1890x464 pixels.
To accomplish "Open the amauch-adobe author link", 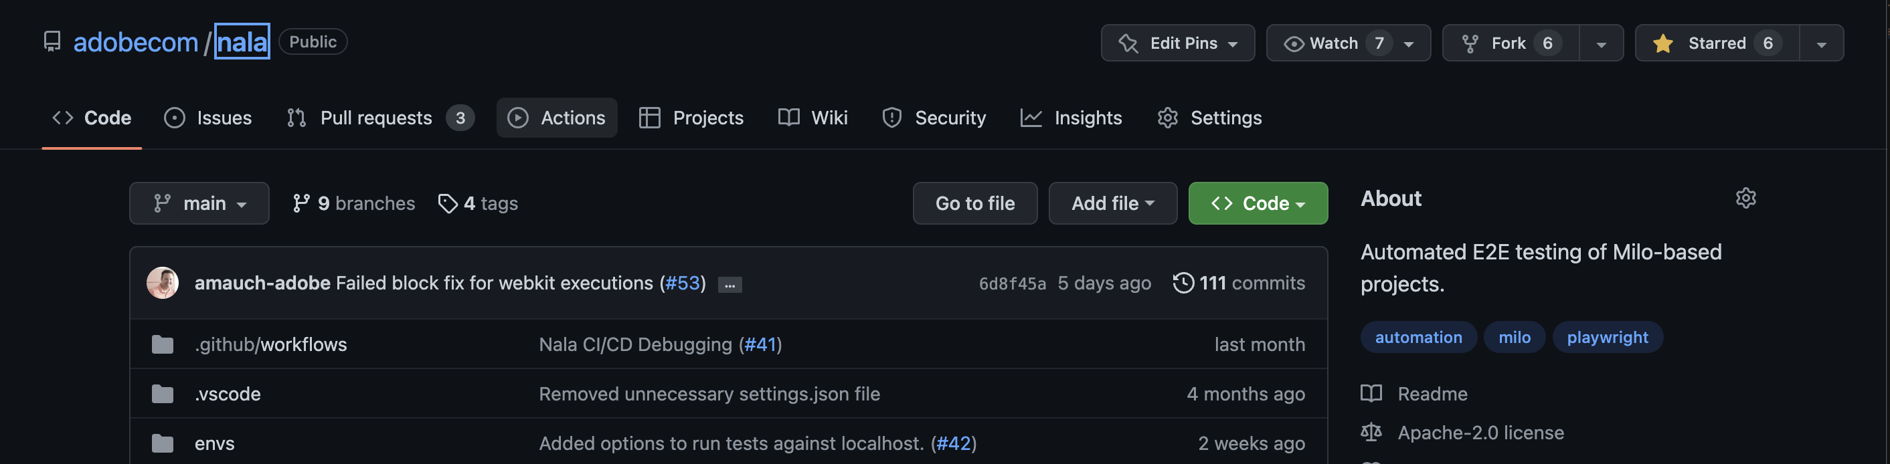I will tap(262, 283).
